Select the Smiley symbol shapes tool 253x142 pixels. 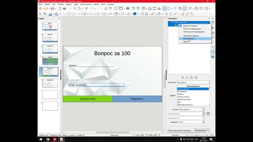104,14
